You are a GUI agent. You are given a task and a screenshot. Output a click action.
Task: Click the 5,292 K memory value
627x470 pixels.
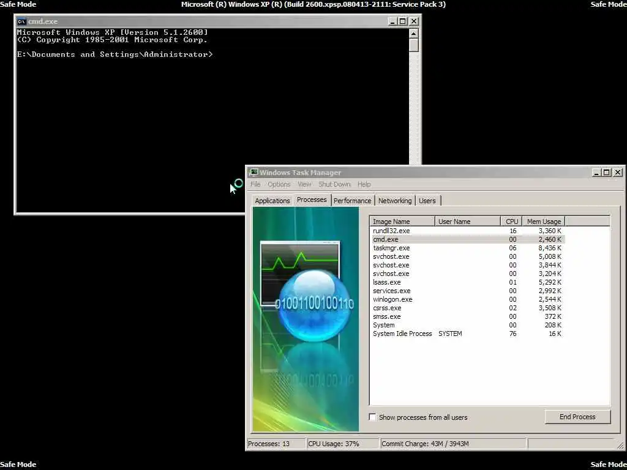pyautogui.click(x=550, y=282)
